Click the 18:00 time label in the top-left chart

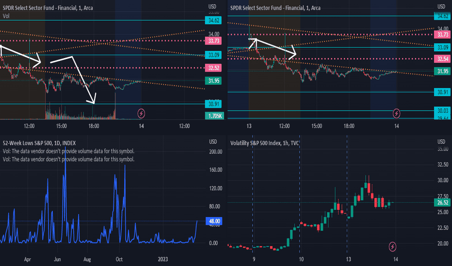coord(94,126)
